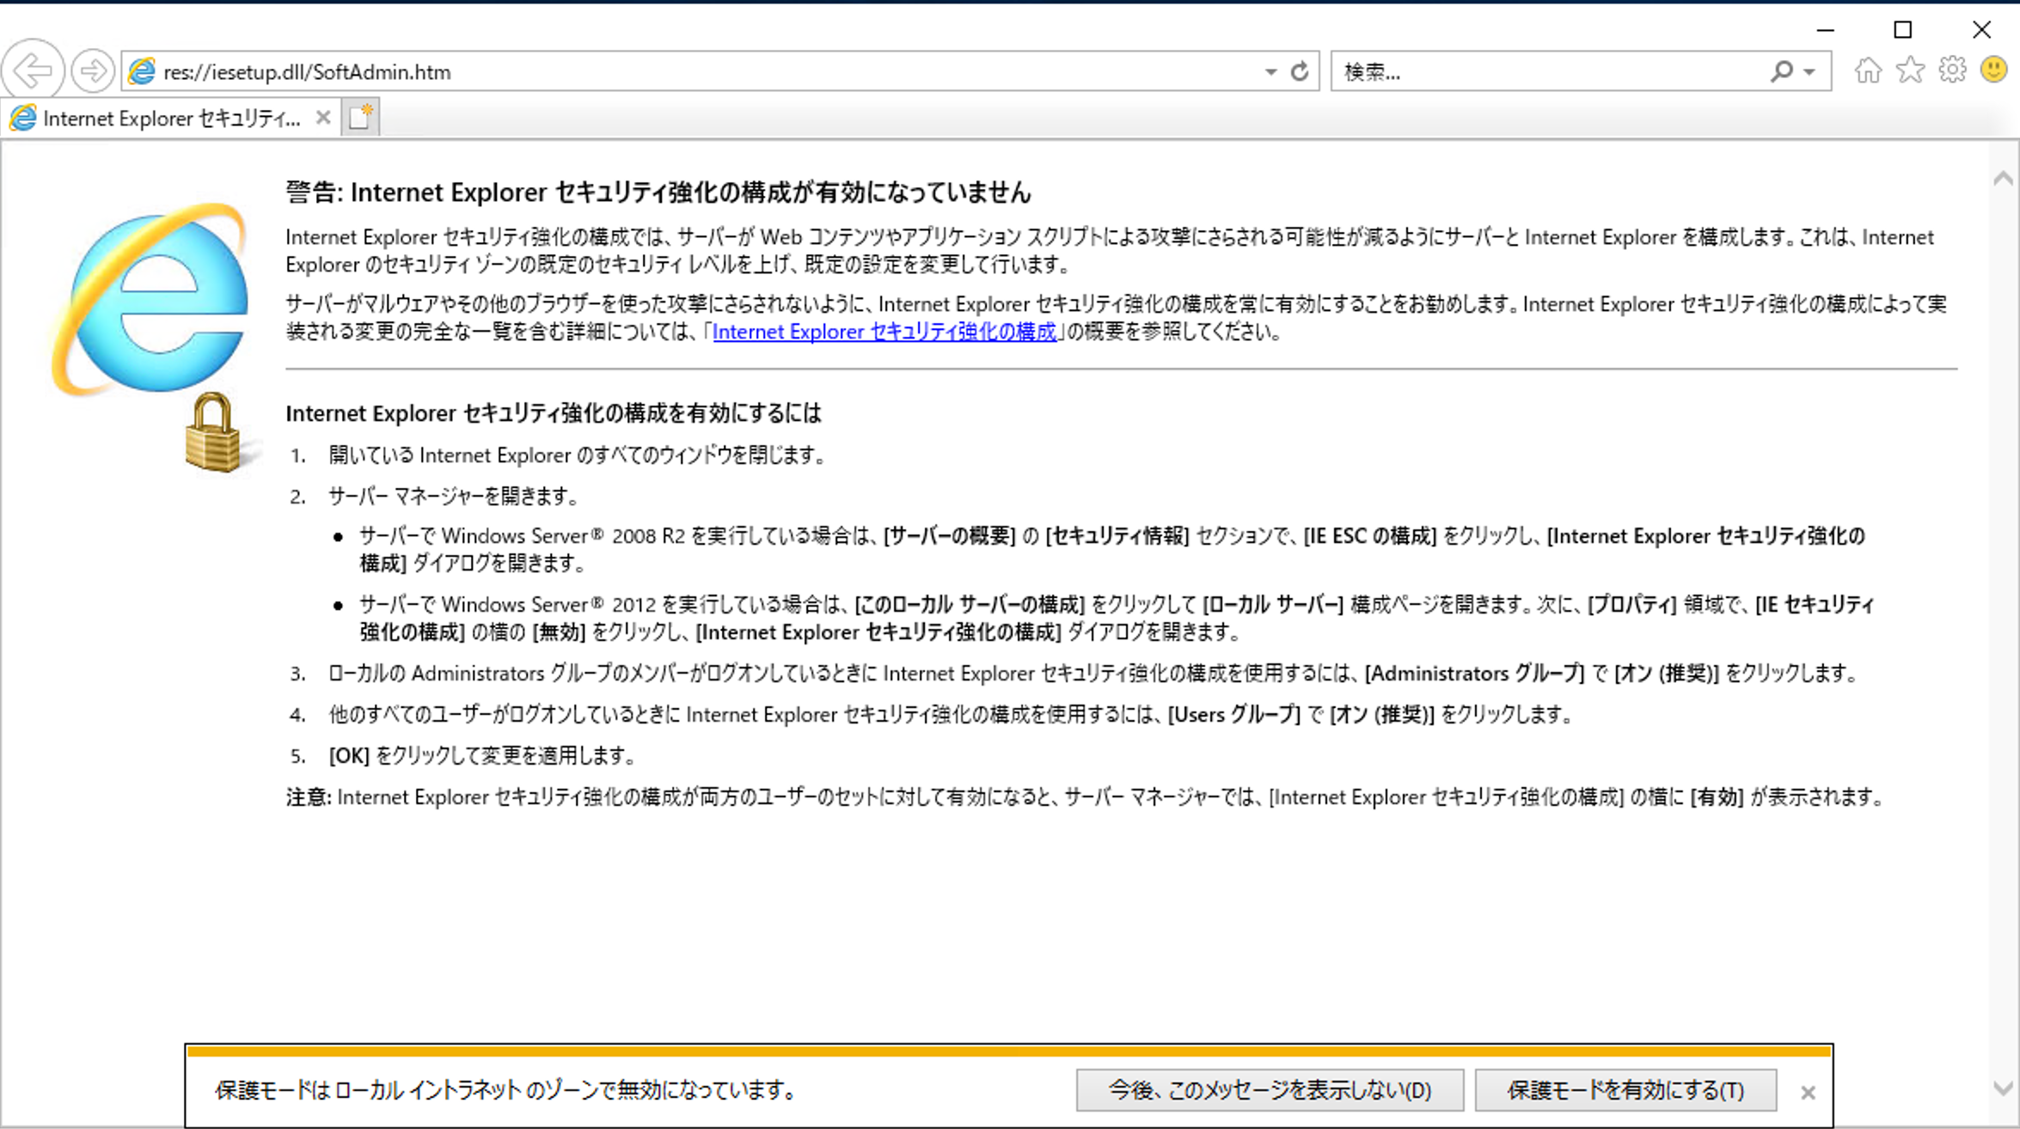Click the 注意: note paragraph
Image resolution: width=2020 pixels, height=1129 pixels.
click(1086, 797)
